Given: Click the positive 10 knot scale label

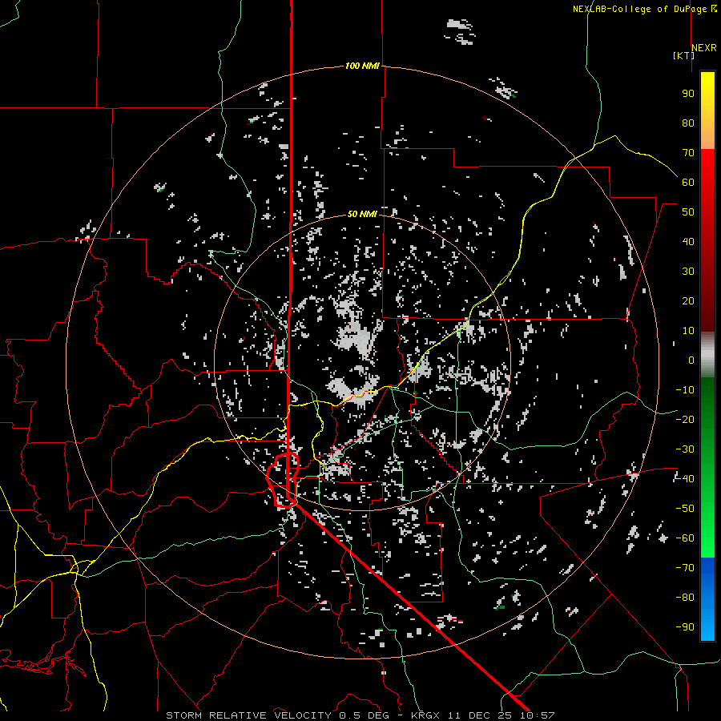Looking at the screenshot, I should pyautogui.click(x=688, y=331).
